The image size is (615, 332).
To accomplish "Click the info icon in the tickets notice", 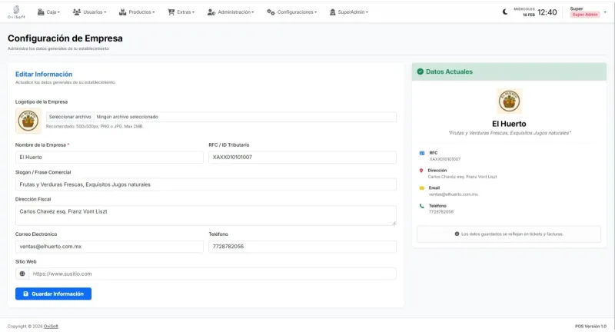I will point(457,234).
